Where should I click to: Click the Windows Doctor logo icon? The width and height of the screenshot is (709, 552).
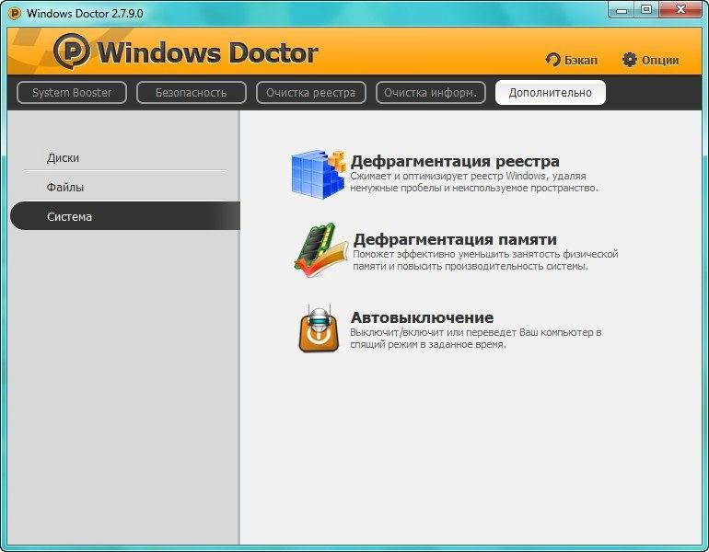pos(72,51)
